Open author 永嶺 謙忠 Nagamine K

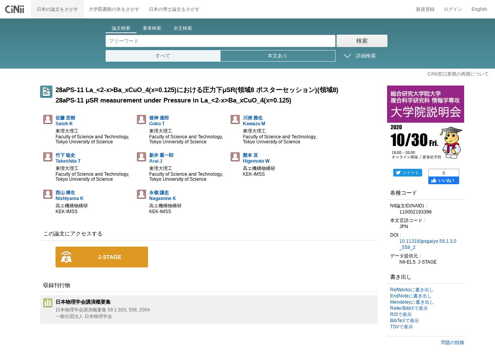163,195
